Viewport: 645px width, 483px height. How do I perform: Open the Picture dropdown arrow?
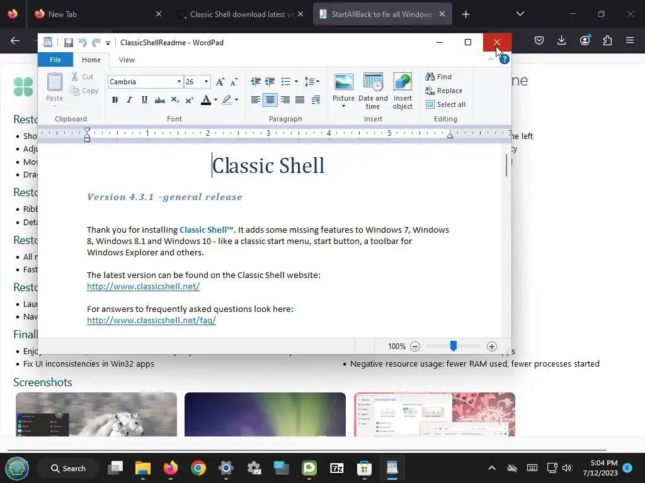click(x=343, y=106)
